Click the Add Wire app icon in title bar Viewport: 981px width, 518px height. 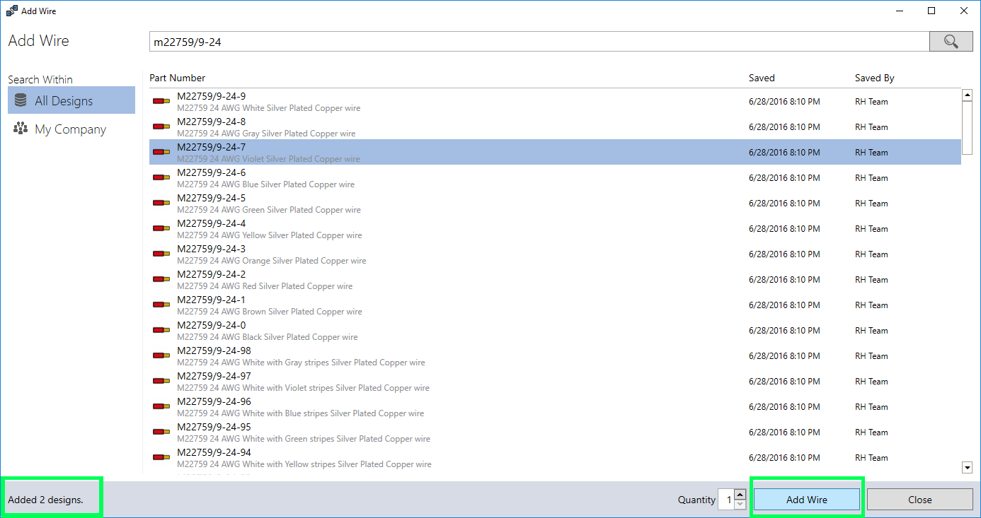click(11, 11)
